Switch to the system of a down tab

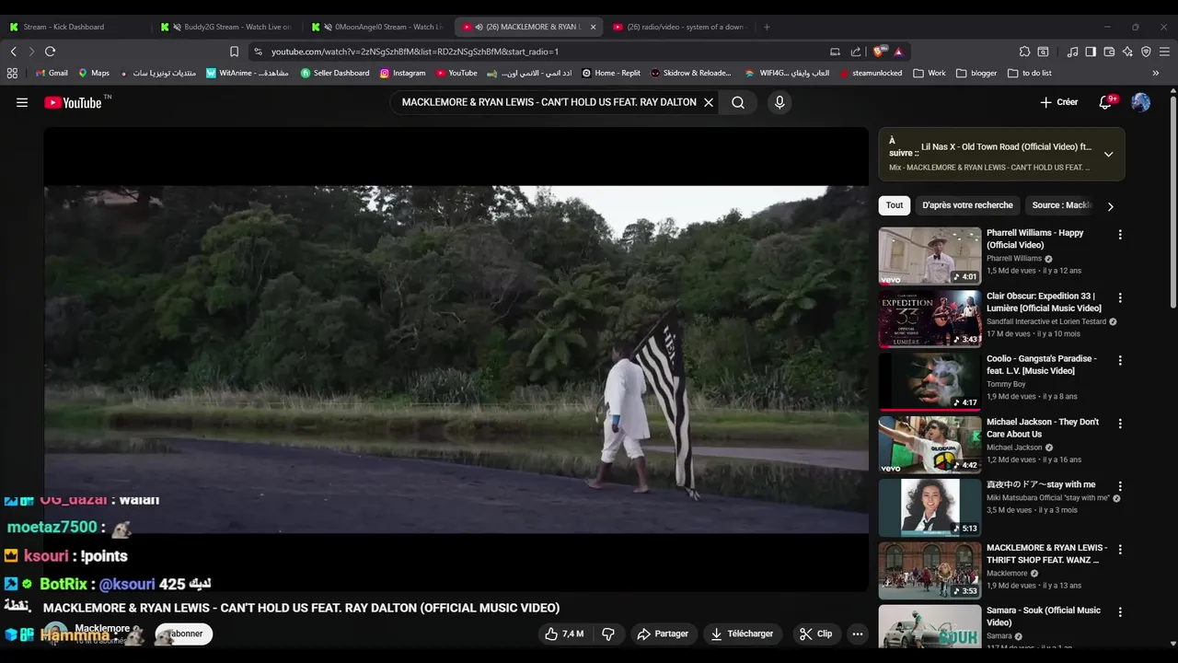(681, 27)
